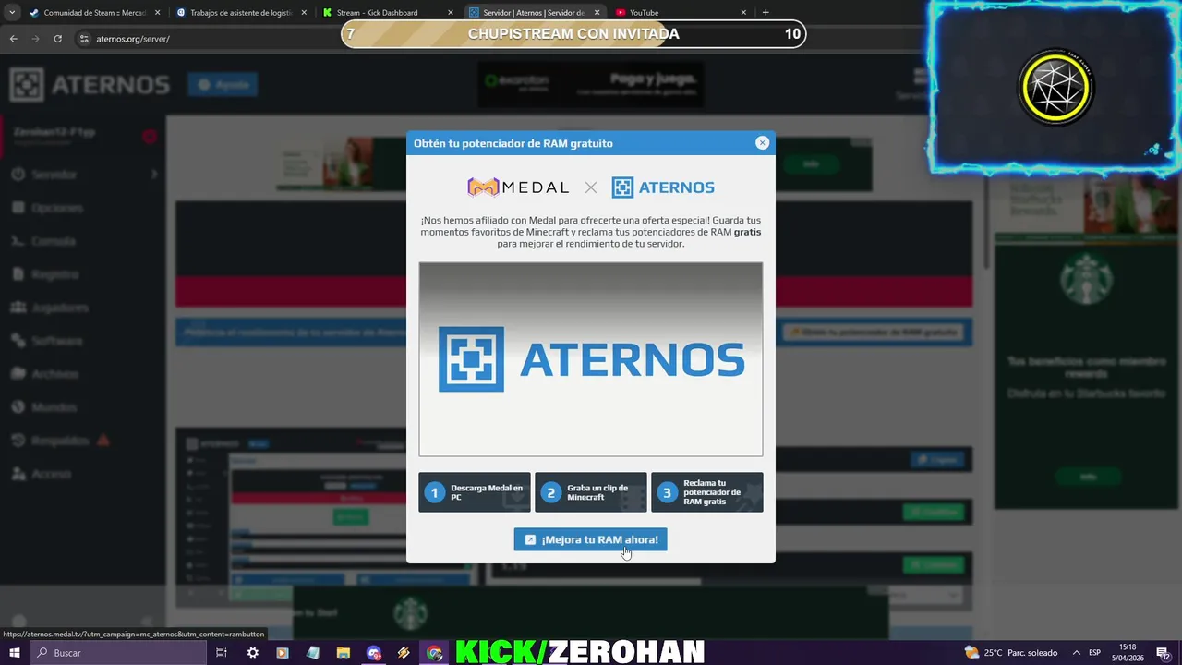Close the Trabajos de asistente tab

point(304,13)
